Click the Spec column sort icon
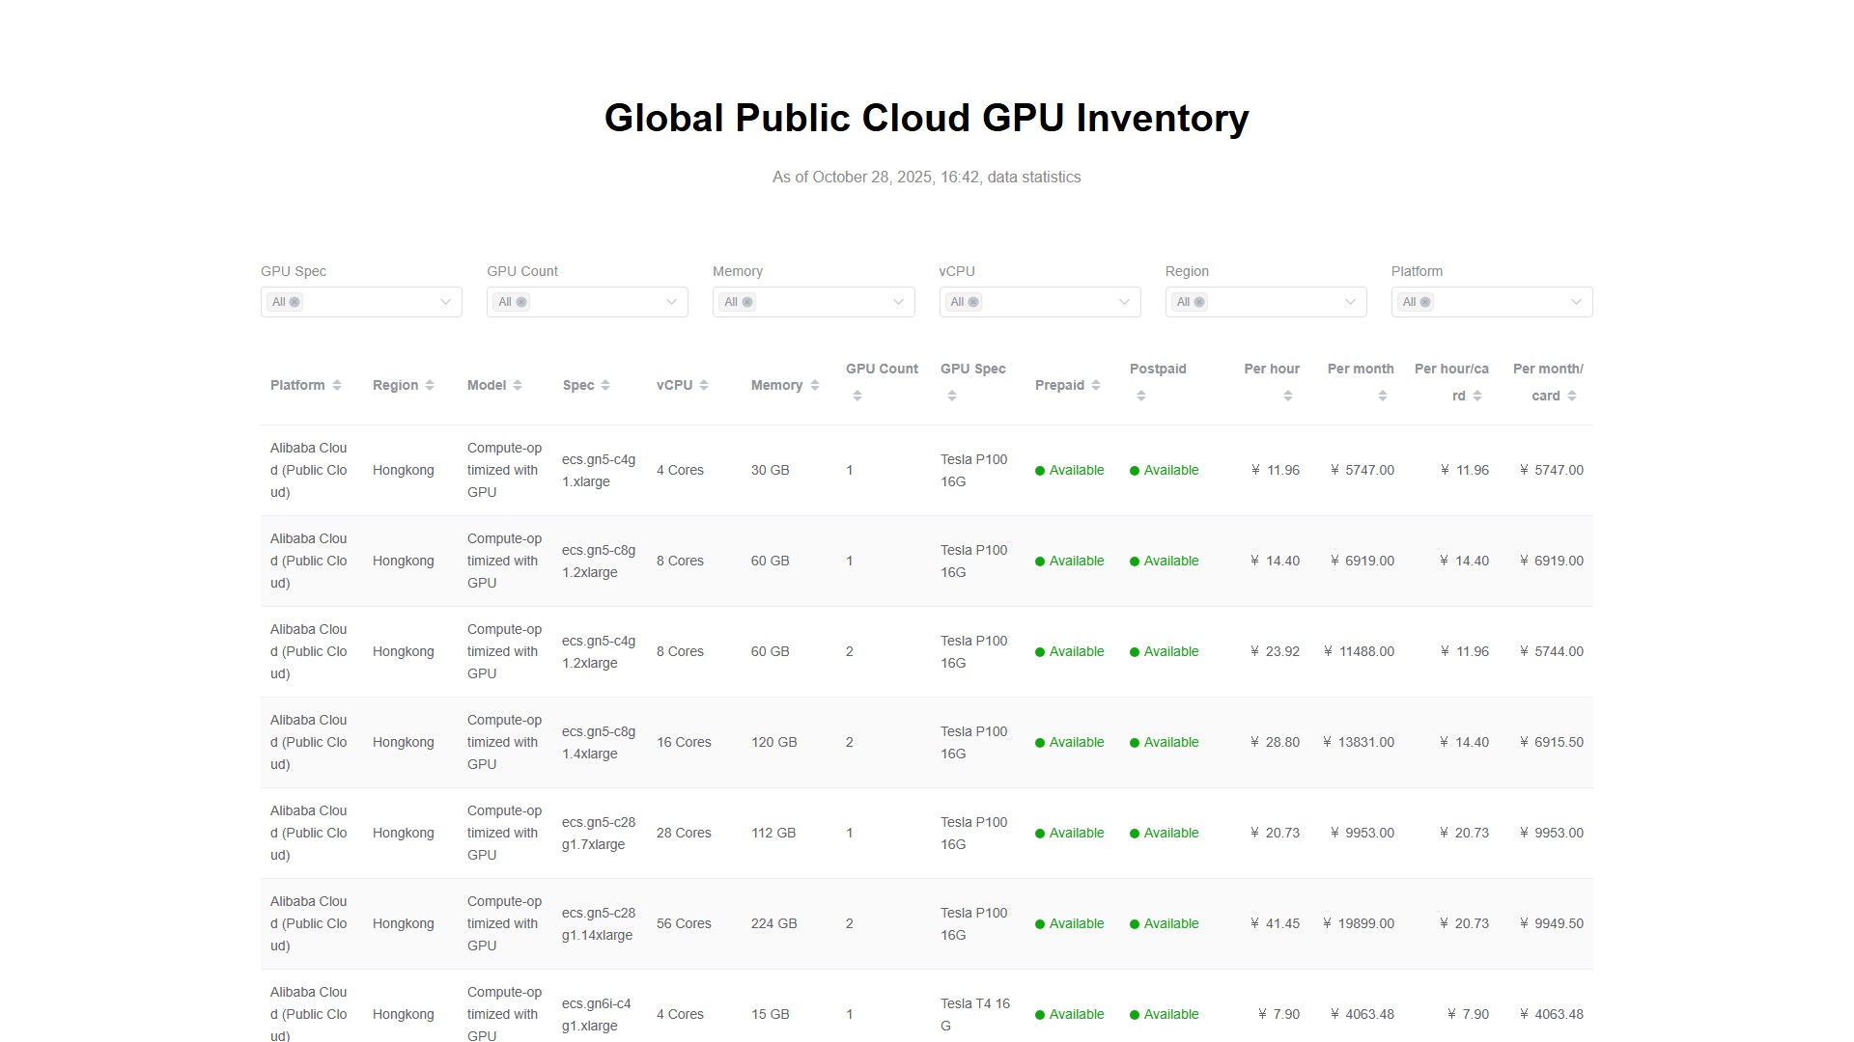1854x1042 pixels. tap(605, 385)
